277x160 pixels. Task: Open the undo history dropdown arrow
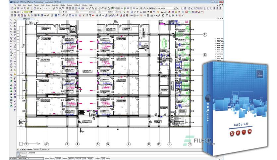pos(46,8)
